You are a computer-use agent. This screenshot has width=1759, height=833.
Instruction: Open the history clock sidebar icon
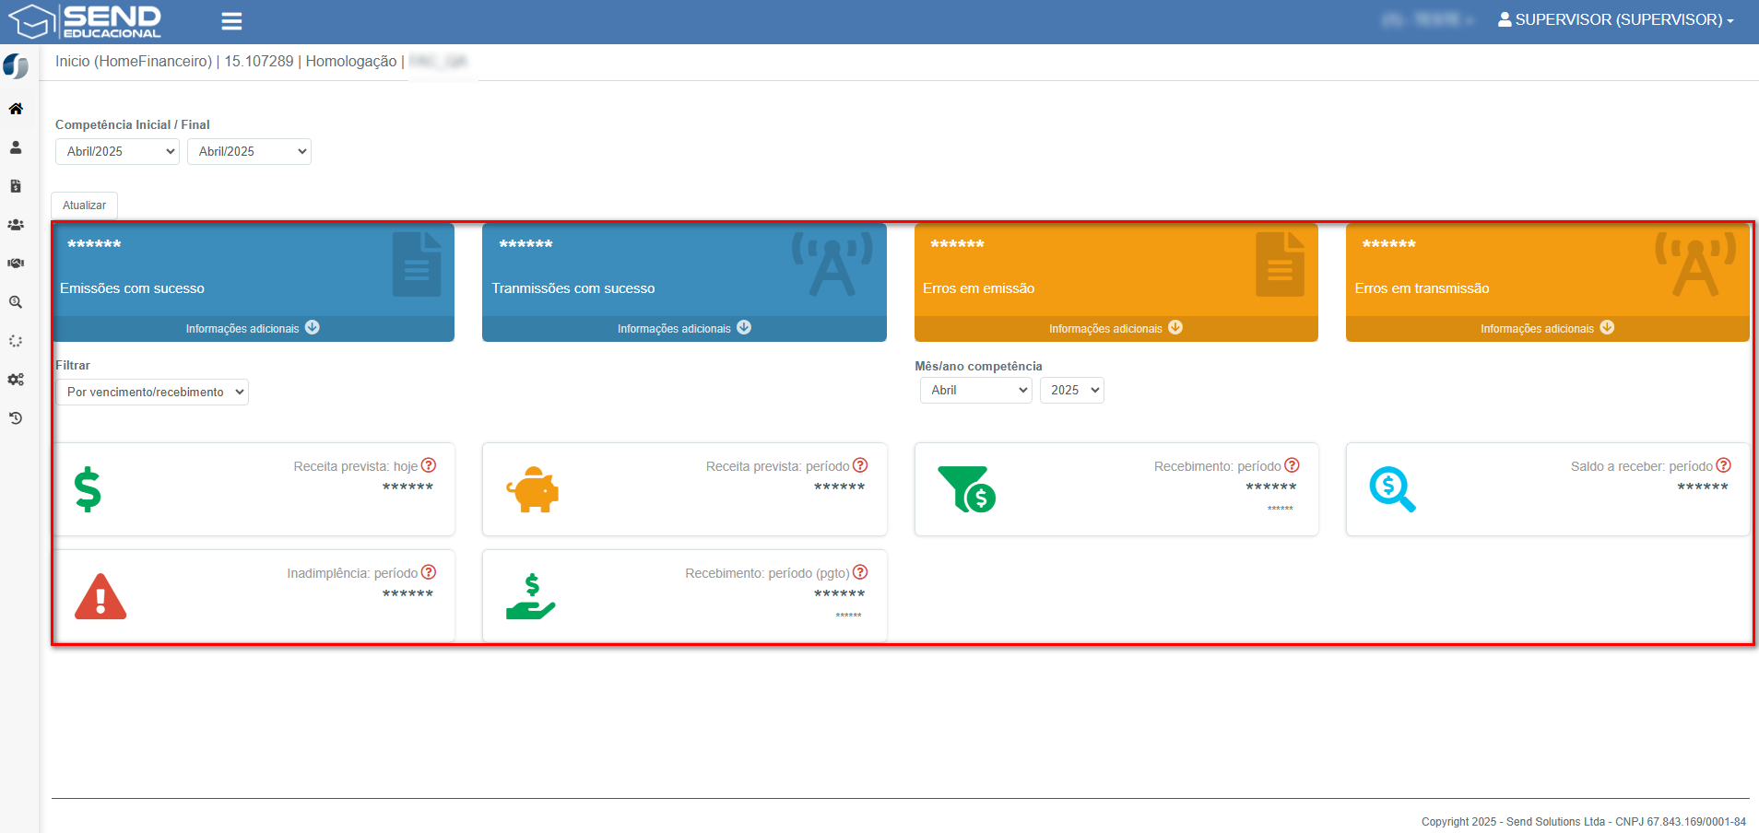[x=16, y=418]
